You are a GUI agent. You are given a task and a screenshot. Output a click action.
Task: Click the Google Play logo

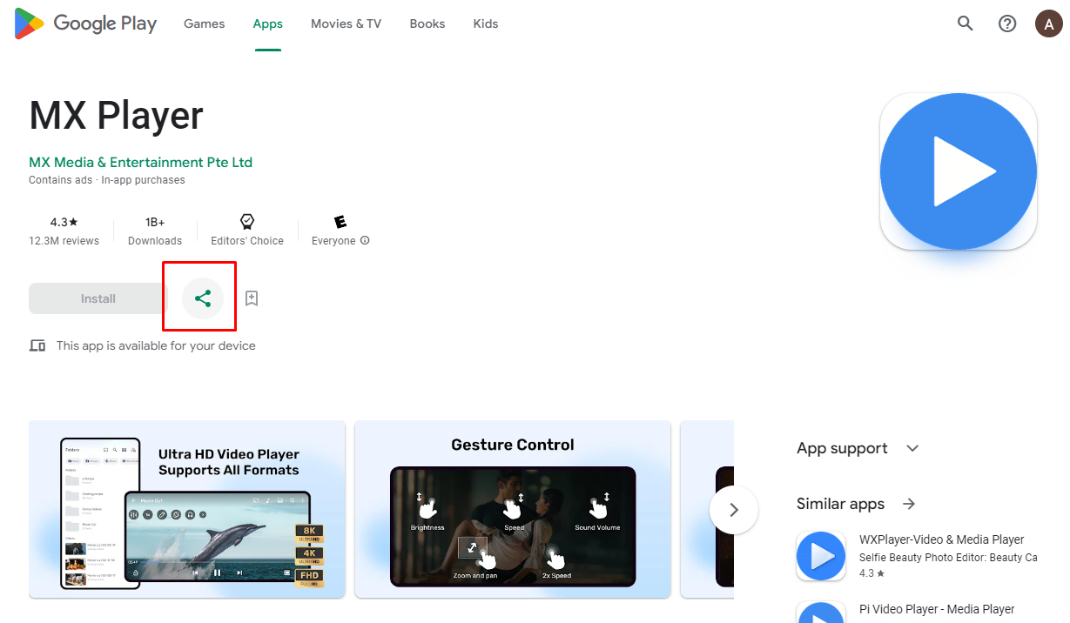84,23
